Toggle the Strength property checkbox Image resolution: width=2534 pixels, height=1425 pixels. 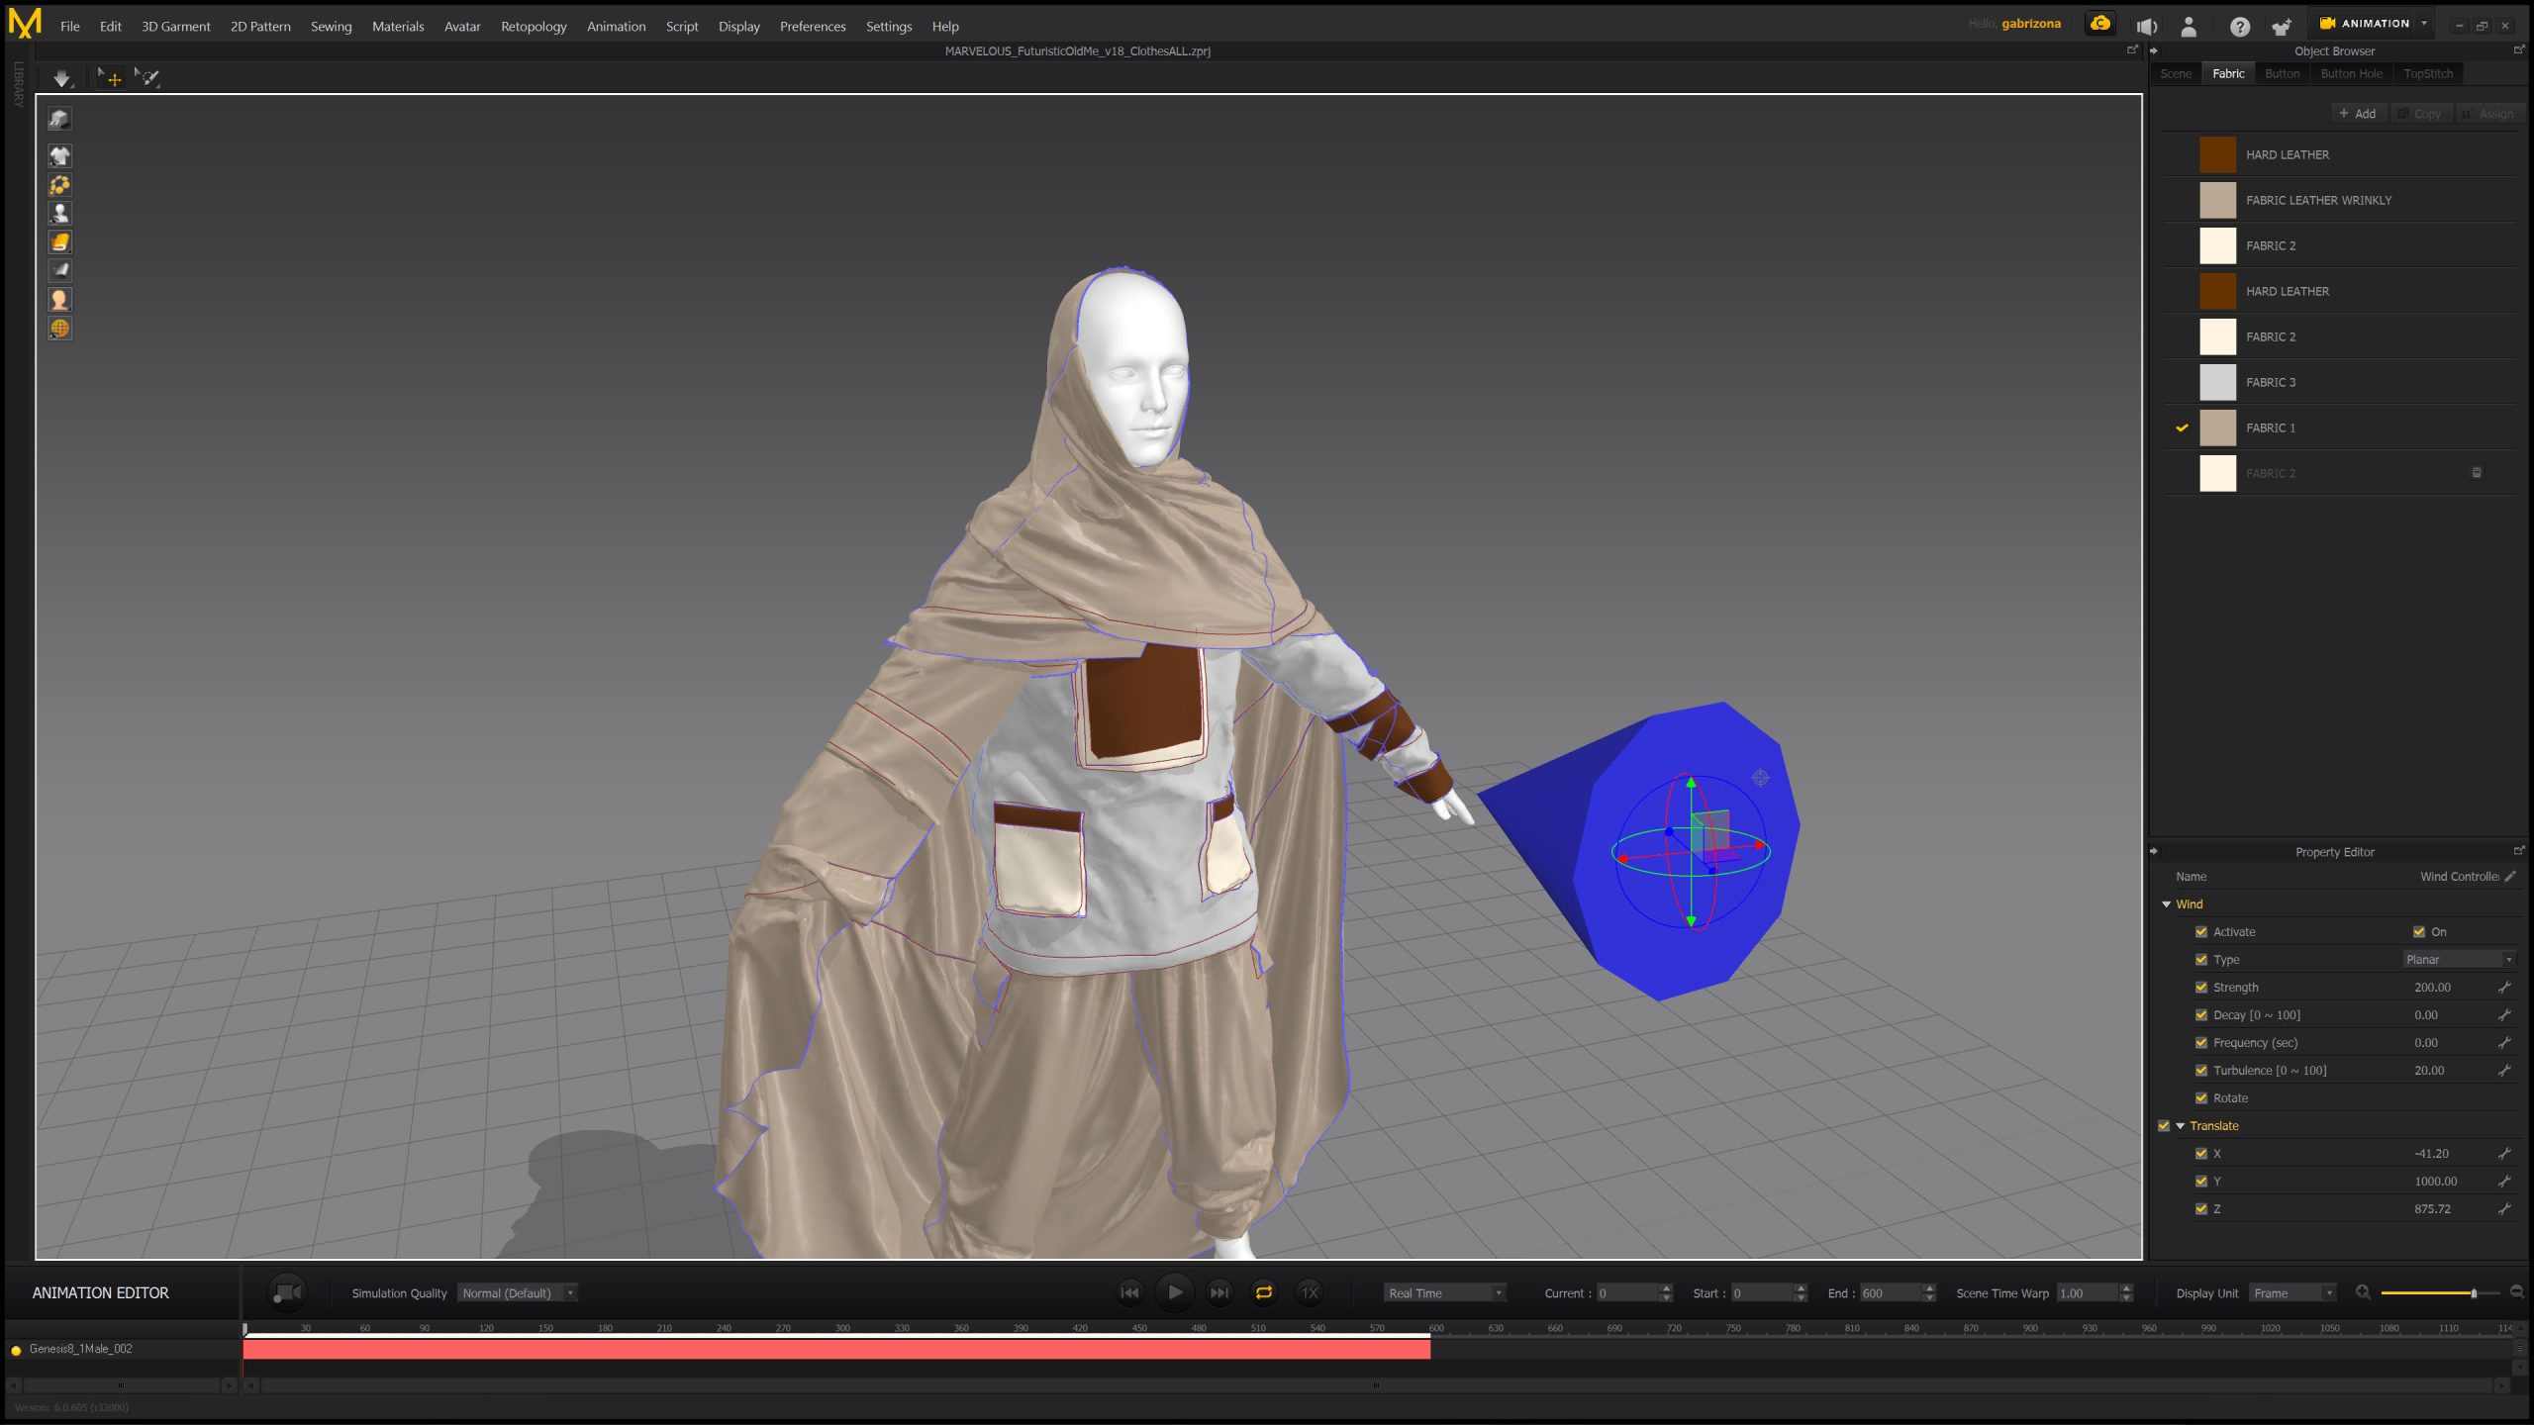(x=2201, y=988)
